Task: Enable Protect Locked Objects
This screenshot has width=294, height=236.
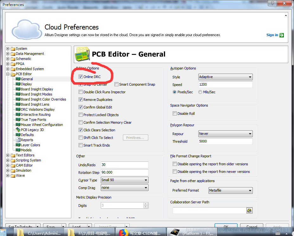Action: (80, 115)
